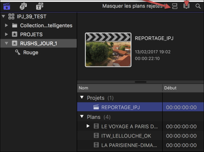The height and width of the screenshot is (152, 204).
Task: Sort by the Début column header
Action: coord(183,88)
